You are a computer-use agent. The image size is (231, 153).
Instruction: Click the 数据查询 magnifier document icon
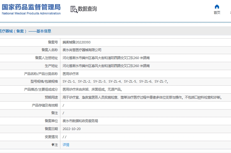pyautogui.click(x=74, y=9)
